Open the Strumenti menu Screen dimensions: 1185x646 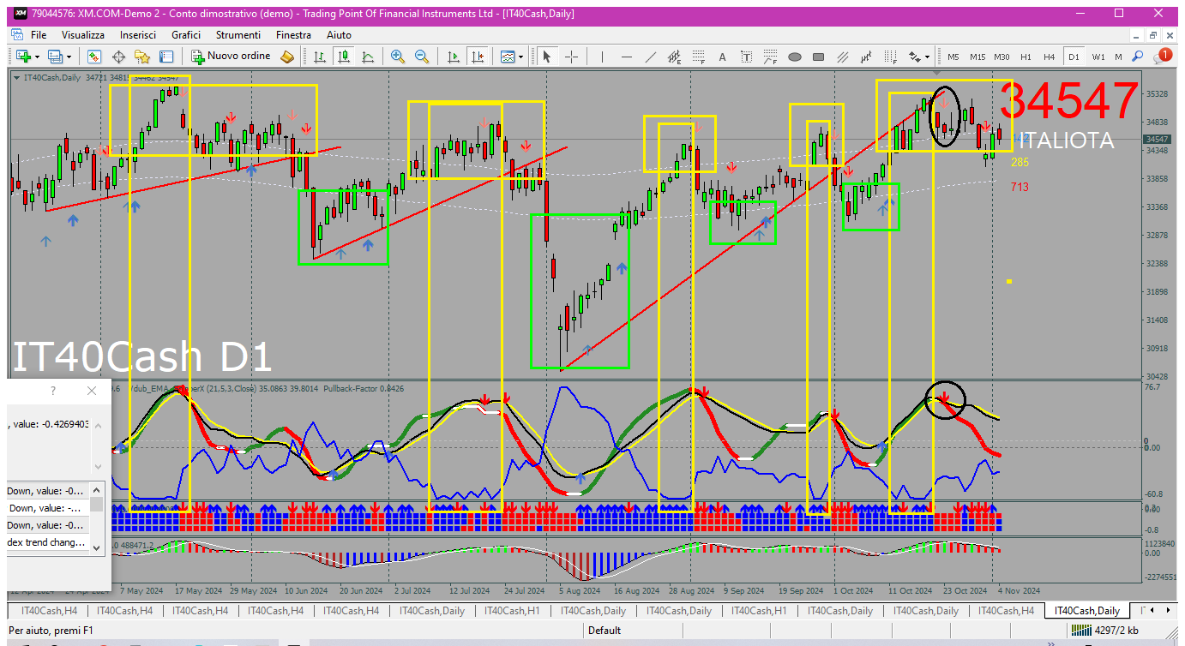[x=238, y=35]
